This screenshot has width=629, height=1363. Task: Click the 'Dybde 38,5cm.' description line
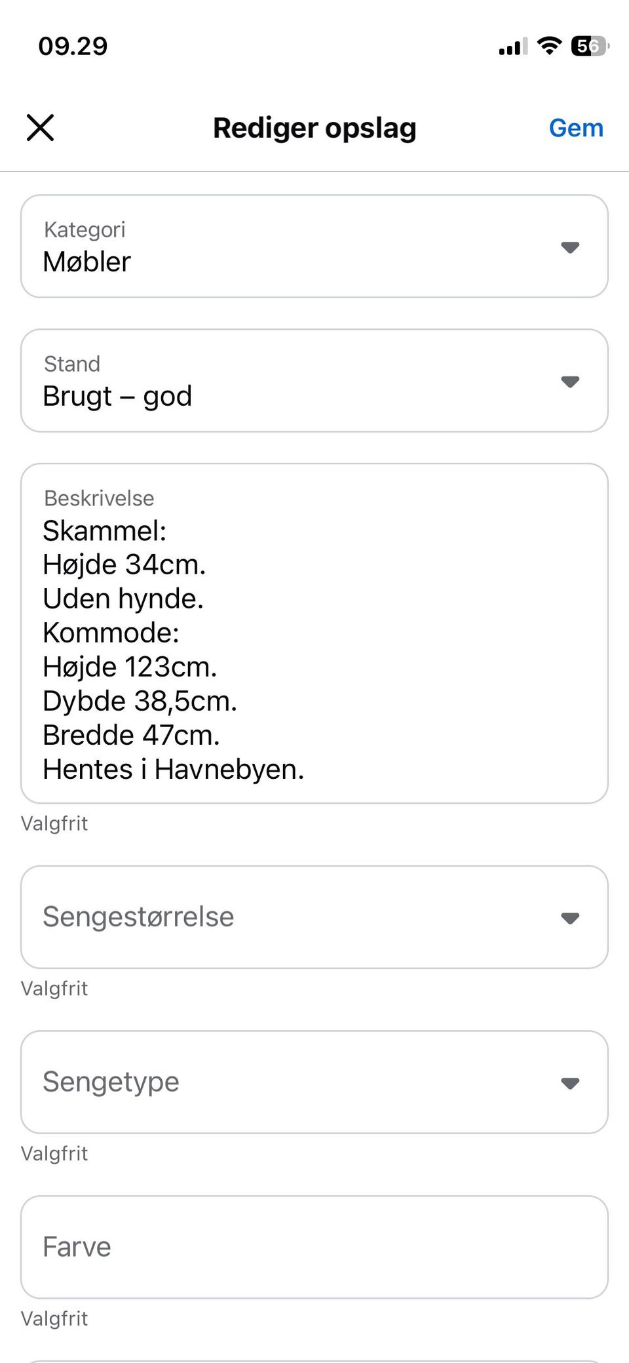pyautogui.click(x=140, y=701)
